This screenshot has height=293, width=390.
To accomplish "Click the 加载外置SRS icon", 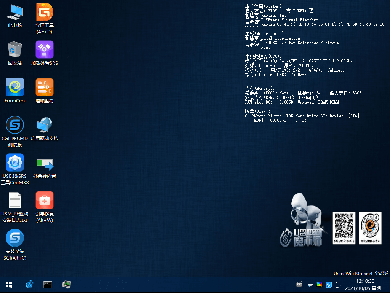I will point(44,53).
